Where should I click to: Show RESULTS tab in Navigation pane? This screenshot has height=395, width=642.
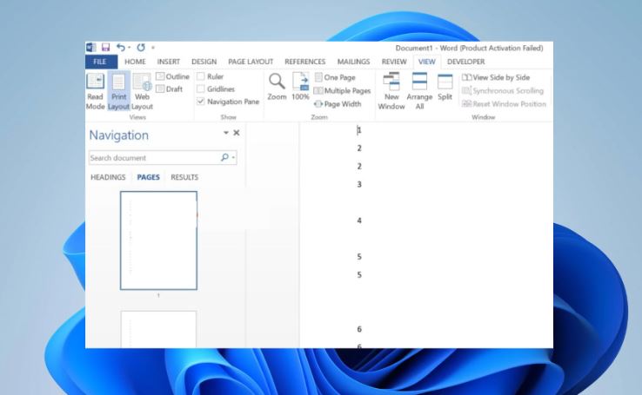click(x=184, y=177)
